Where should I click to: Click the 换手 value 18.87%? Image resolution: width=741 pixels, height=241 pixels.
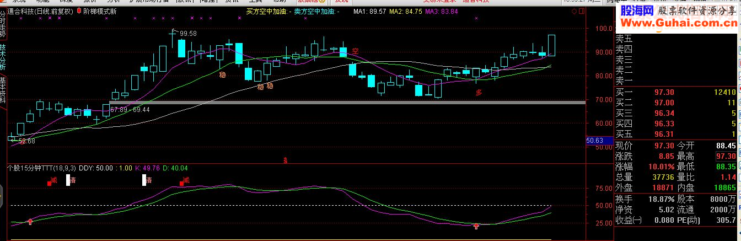coord(661,199)
